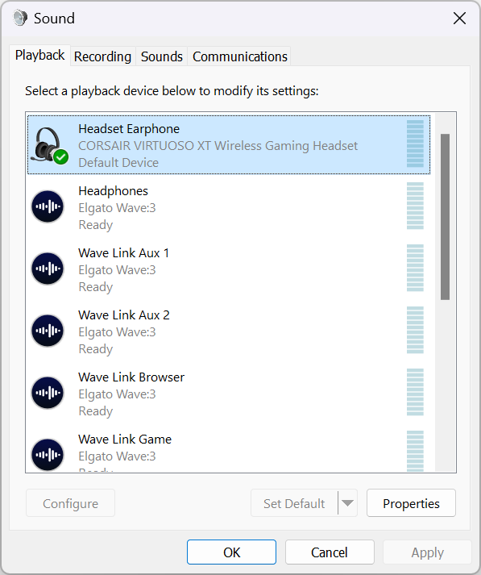Select the Wave Link Browser list entry
The width and height of the screenshot is (481, 575).
tap(229, 393)
